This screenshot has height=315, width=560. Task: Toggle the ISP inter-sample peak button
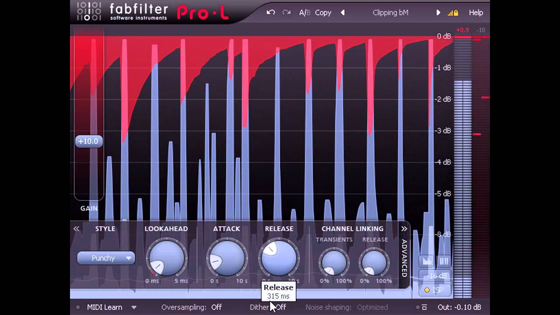click(x=435, y=290)
